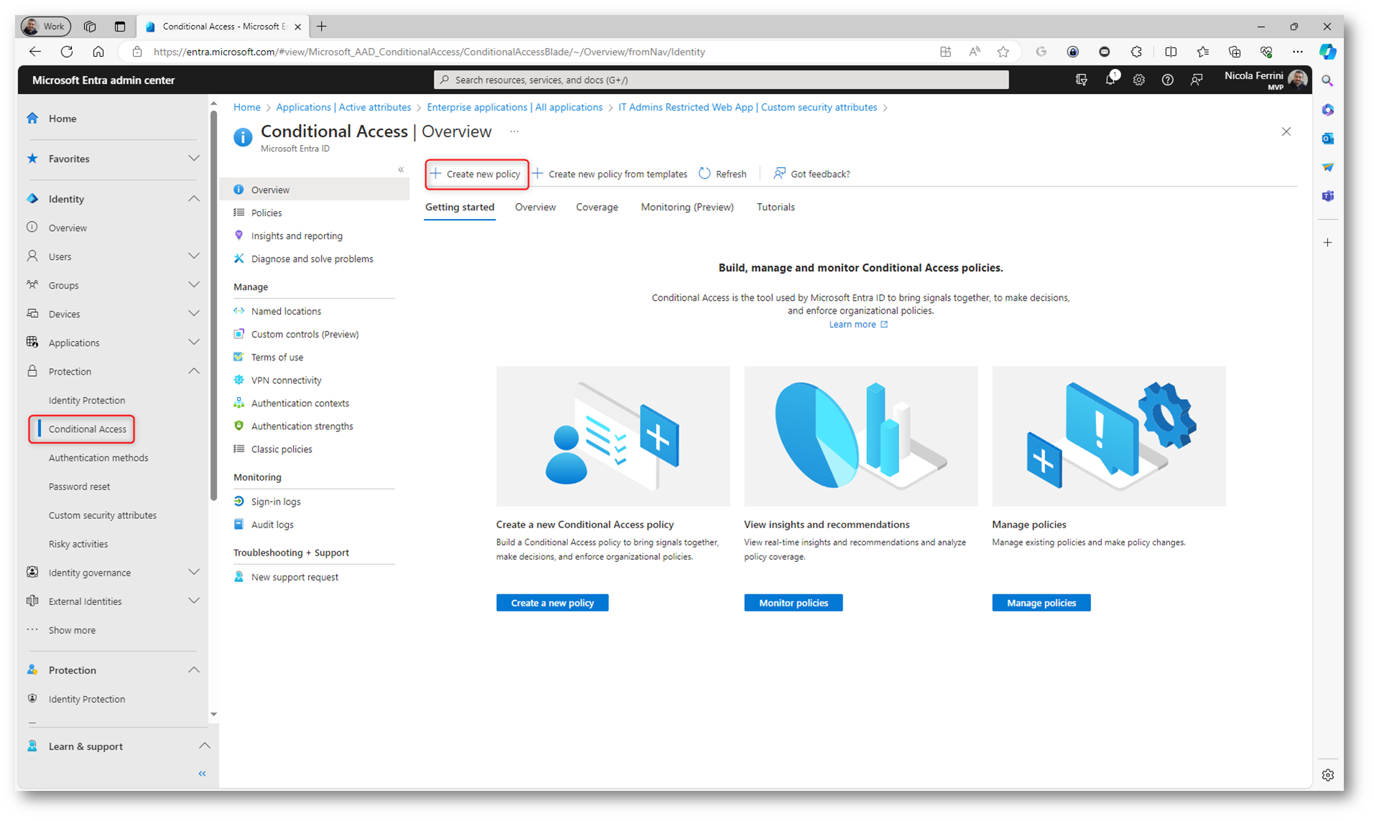The height and width of the screenshot is (821, 1374).
Task: Open Read aloud icon in address bar
Action: 975,52
